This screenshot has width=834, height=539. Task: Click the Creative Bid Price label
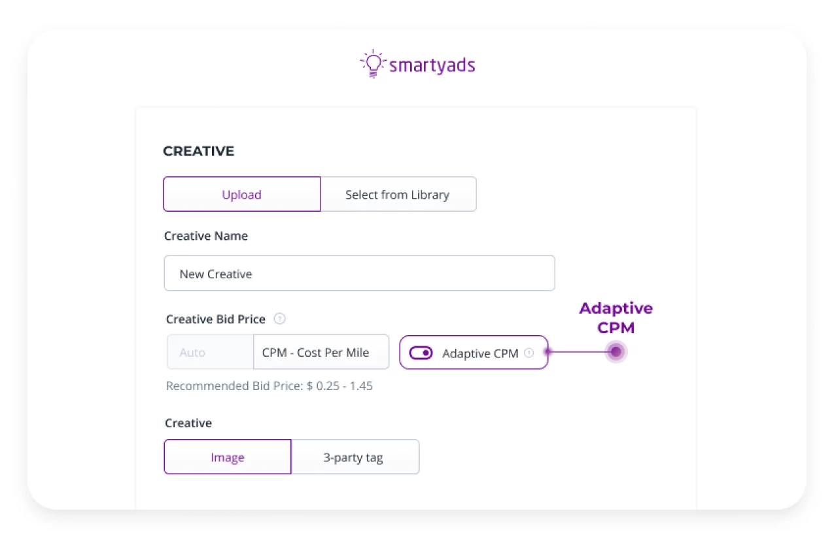[x=215, y=319]
